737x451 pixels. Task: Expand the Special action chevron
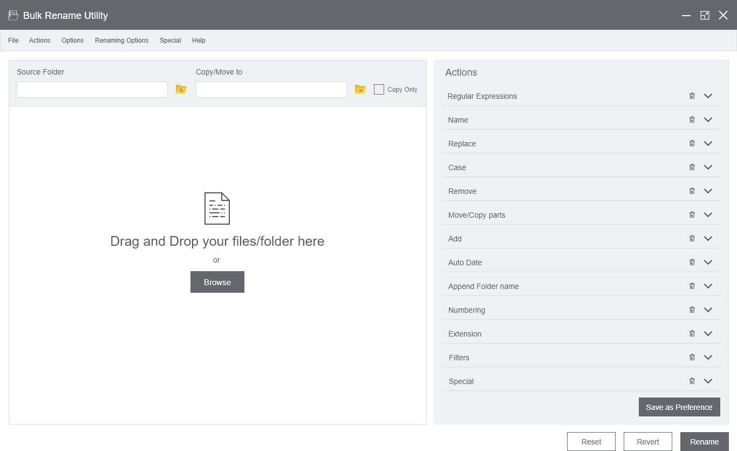tap(708, 381)
